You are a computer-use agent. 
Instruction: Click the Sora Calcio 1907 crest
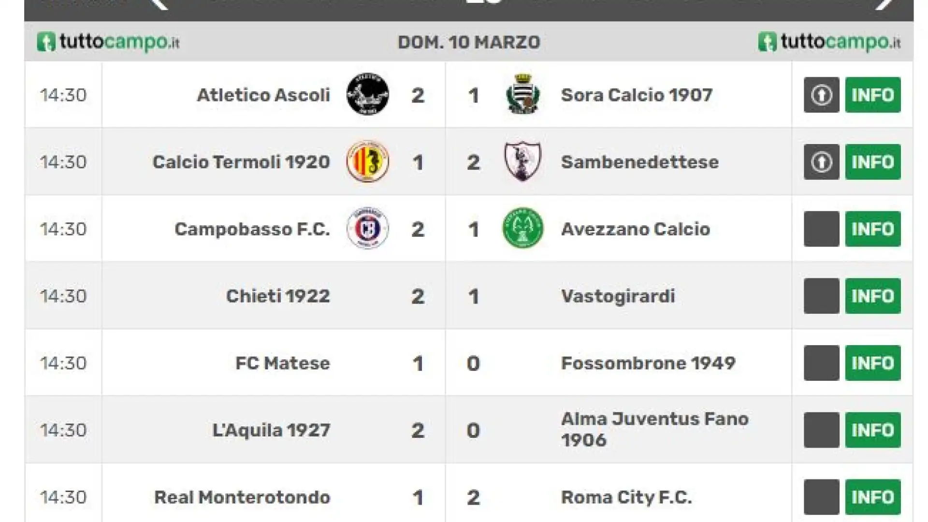[522, 94]
